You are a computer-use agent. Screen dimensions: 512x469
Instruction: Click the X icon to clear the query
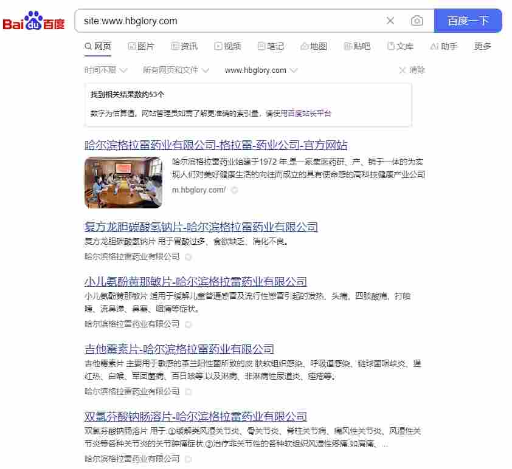[390, 21]
